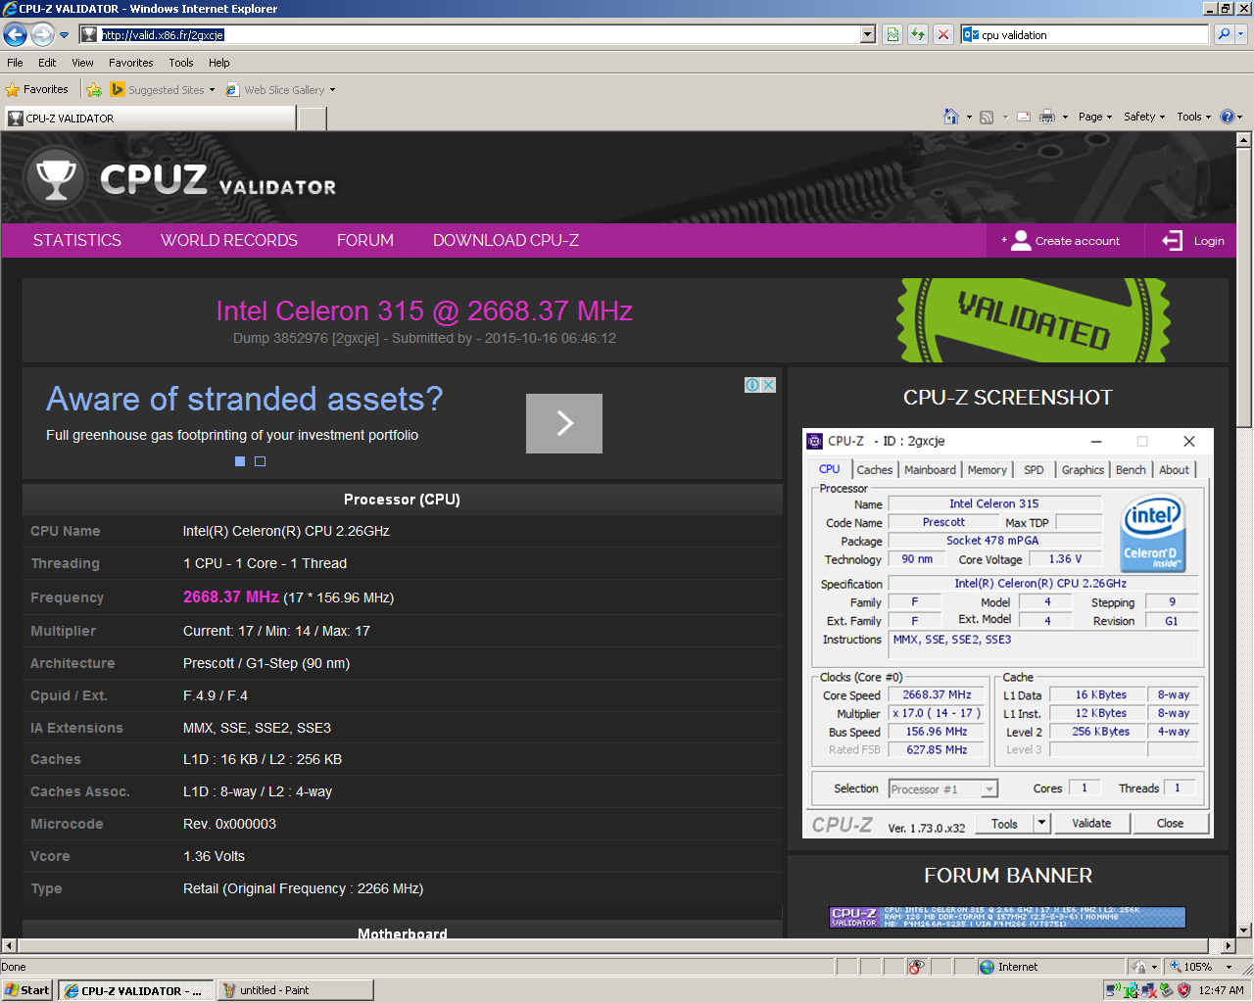Click the search box containing 'cpu validation'
Image resolution: width=1254 pixels, height=1003 pixels.
point(1085,34)
